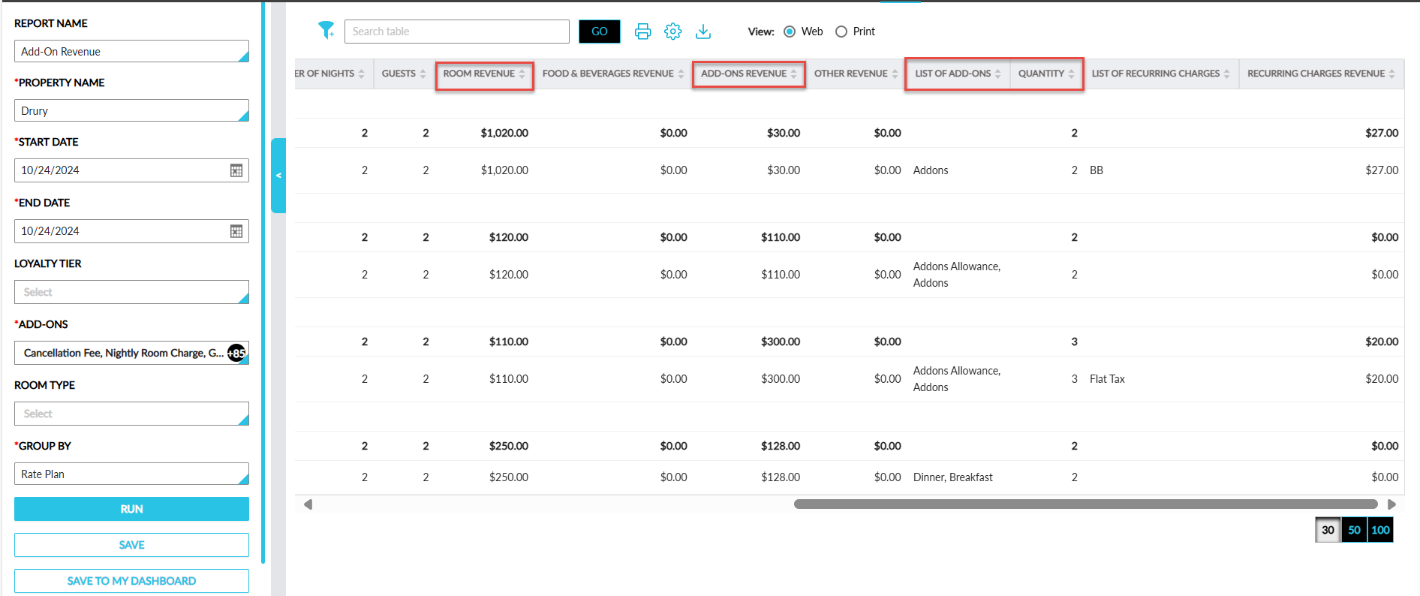Click Add-Ons Revenue column header

744,74
